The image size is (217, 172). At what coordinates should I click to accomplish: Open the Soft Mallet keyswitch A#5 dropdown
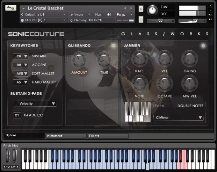coord(21,73)
